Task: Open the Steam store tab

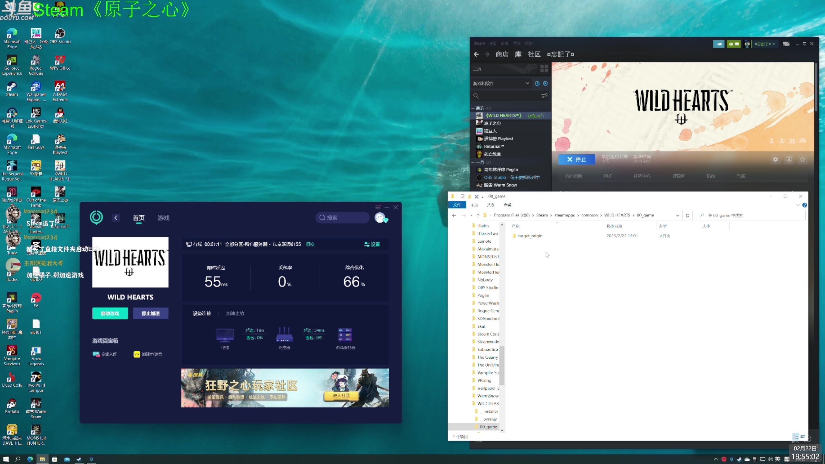Action: pyautogui.click(x=502, y=54)
